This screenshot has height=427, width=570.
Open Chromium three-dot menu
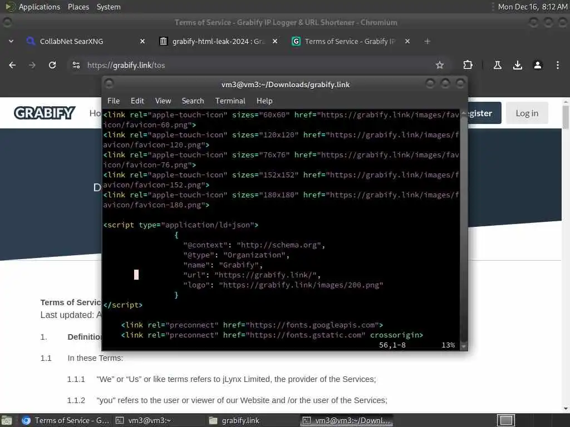point(557,65)
